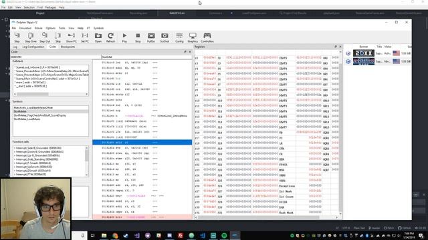The width and height of the screenshot is (428, 240).
Task: Float the Registers panel with its undock icon
Action: coord(336,47)
